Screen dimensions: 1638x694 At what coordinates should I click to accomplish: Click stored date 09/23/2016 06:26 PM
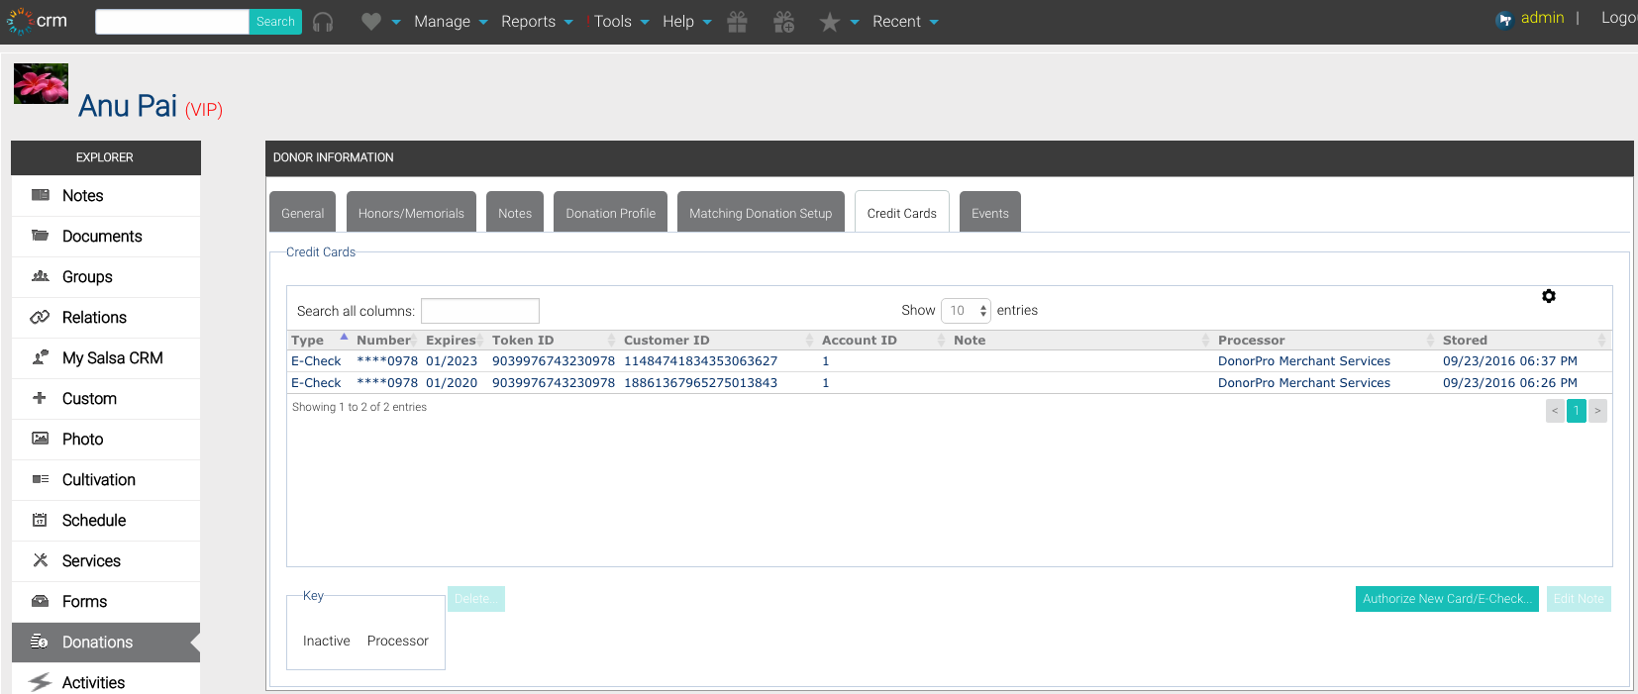tap(1510, 383)
